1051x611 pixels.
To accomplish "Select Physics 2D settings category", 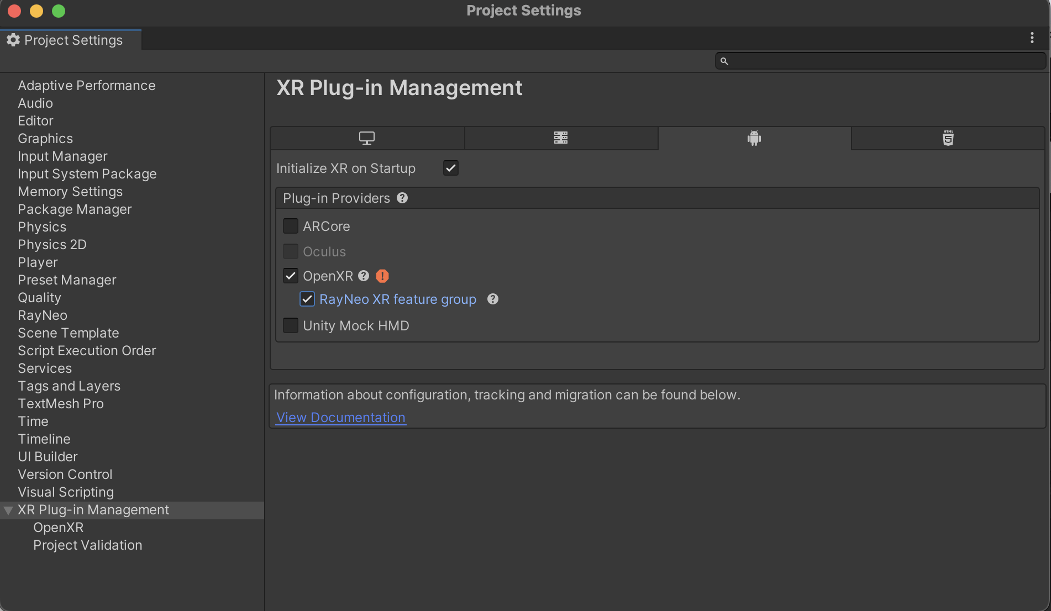I will coord(52,245).
